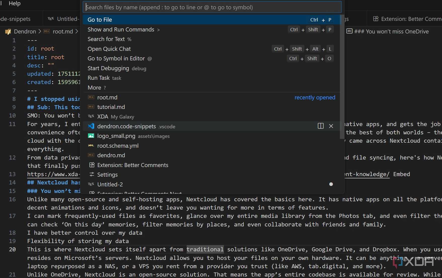Click the TeX icon beside Untitled-2 entry

pyautogui.click(x=91, y=184)
